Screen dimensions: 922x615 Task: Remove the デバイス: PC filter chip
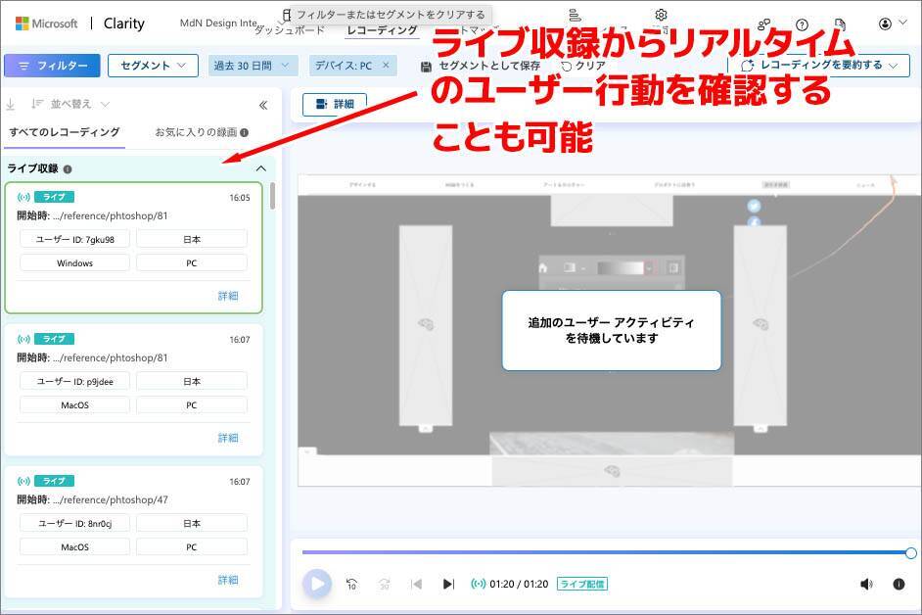pos(386,66)
